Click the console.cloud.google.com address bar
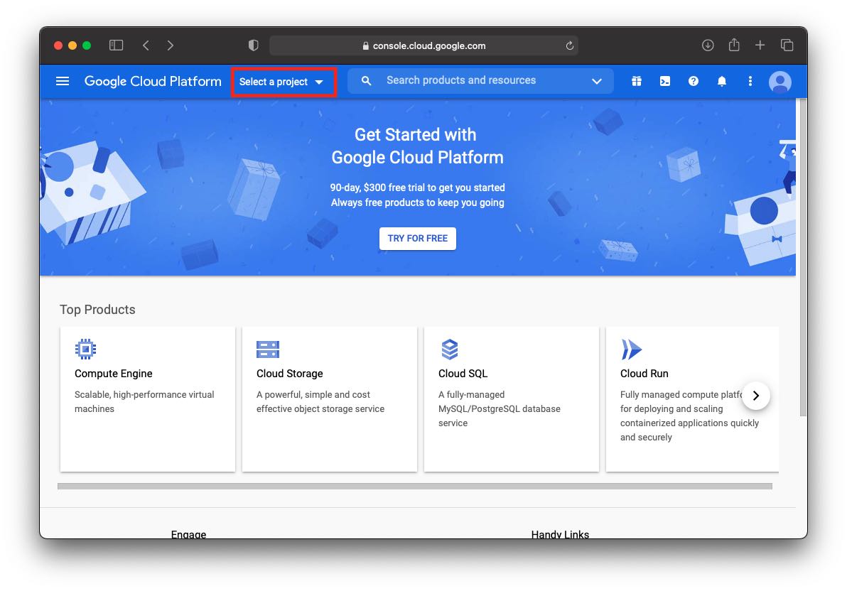This screenshot has height=591, width=847. [423, 46]
